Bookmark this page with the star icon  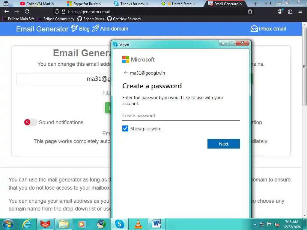tap(250, 12)
